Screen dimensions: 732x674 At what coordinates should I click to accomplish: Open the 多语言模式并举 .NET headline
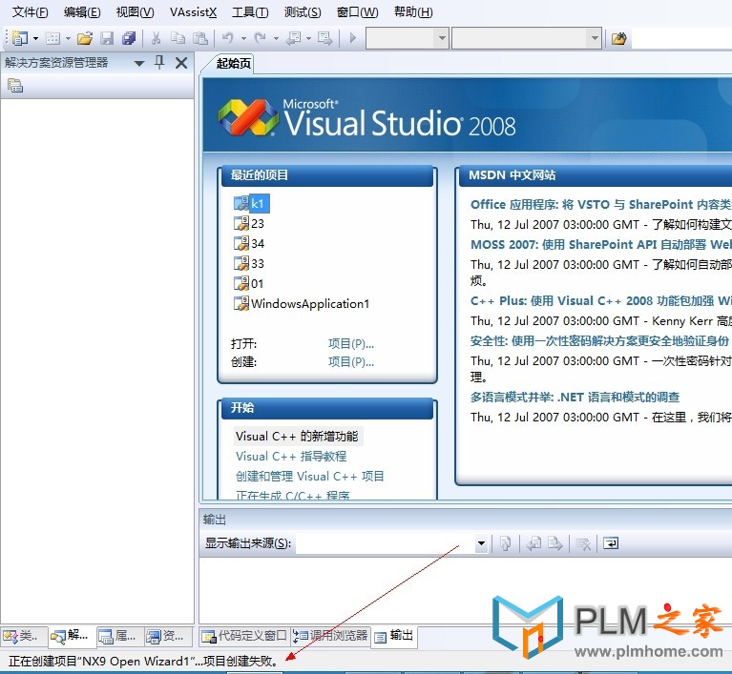point(575,397)
